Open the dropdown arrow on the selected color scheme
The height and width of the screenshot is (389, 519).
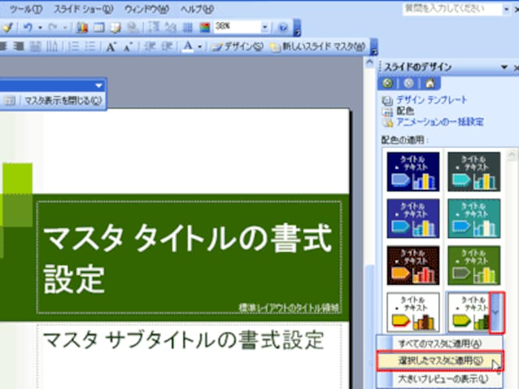(x=496, y=312)
